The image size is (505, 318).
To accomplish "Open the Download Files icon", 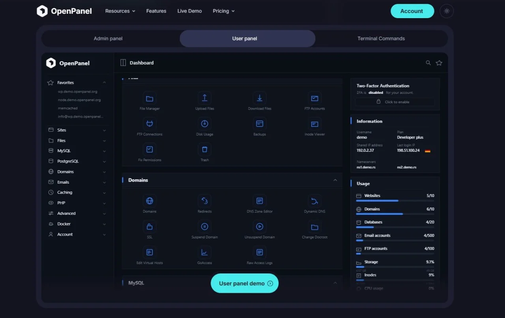I will pyautogui.click(x=260, y=99).
